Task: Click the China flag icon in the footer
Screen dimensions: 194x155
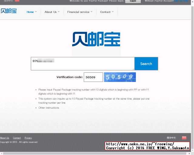Action: tap(184, 138)
